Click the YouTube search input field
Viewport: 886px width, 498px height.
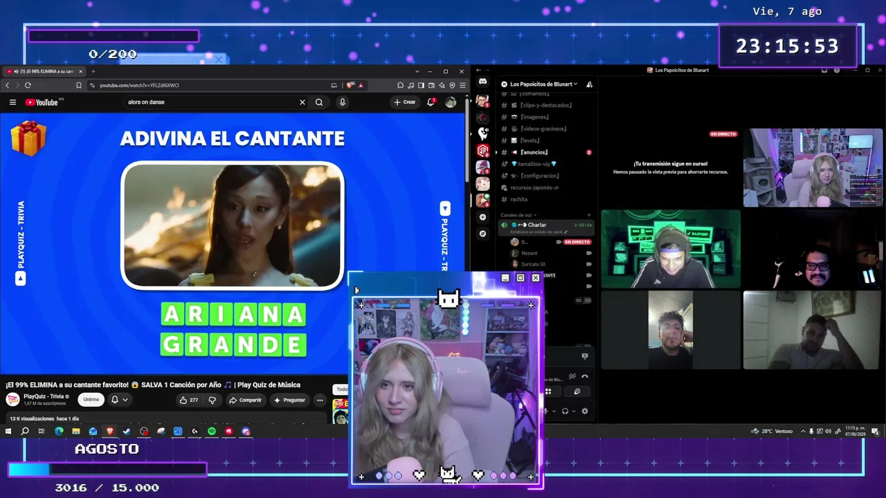pos(211,102)
